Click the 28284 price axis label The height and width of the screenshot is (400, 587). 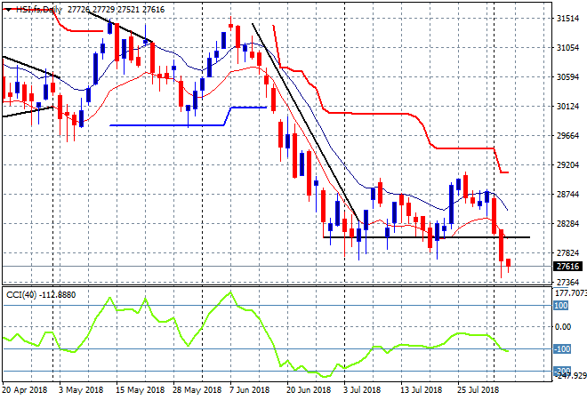pos(567,224)
